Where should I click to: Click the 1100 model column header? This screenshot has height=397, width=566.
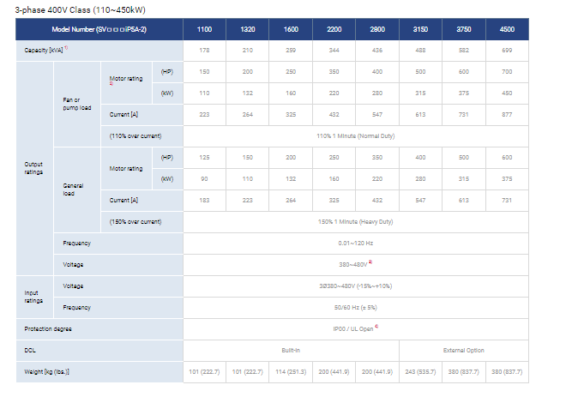(204, 29)
